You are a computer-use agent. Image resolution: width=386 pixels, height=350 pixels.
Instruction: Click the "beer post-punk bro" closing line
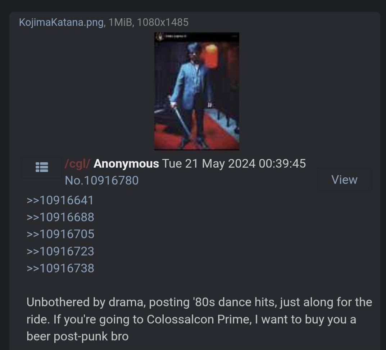pos(78,336)
